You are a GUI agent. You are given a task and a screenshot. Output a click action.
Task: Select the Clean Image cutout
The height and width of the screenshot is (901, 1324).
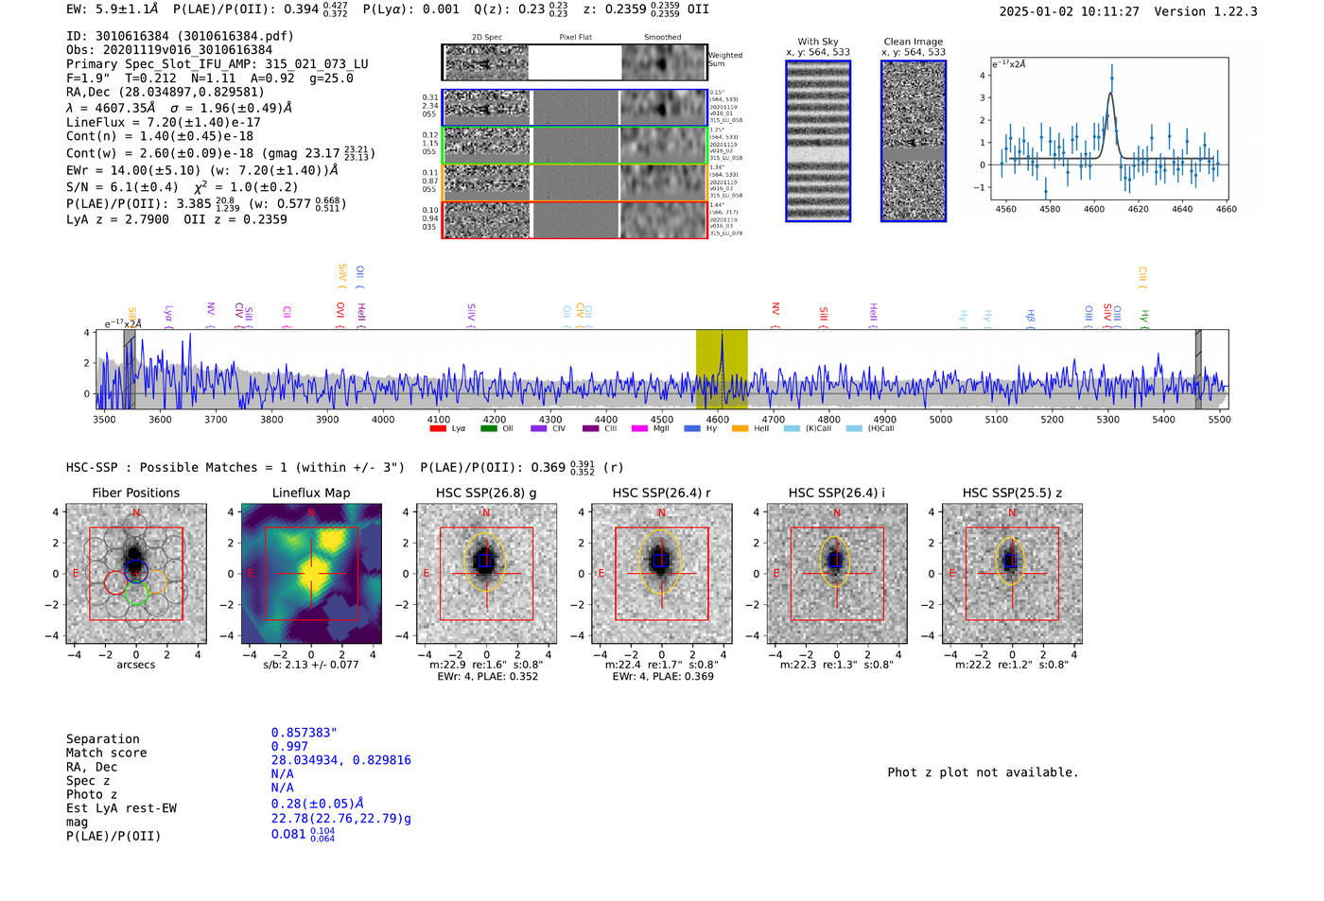(x=914, y=141)
